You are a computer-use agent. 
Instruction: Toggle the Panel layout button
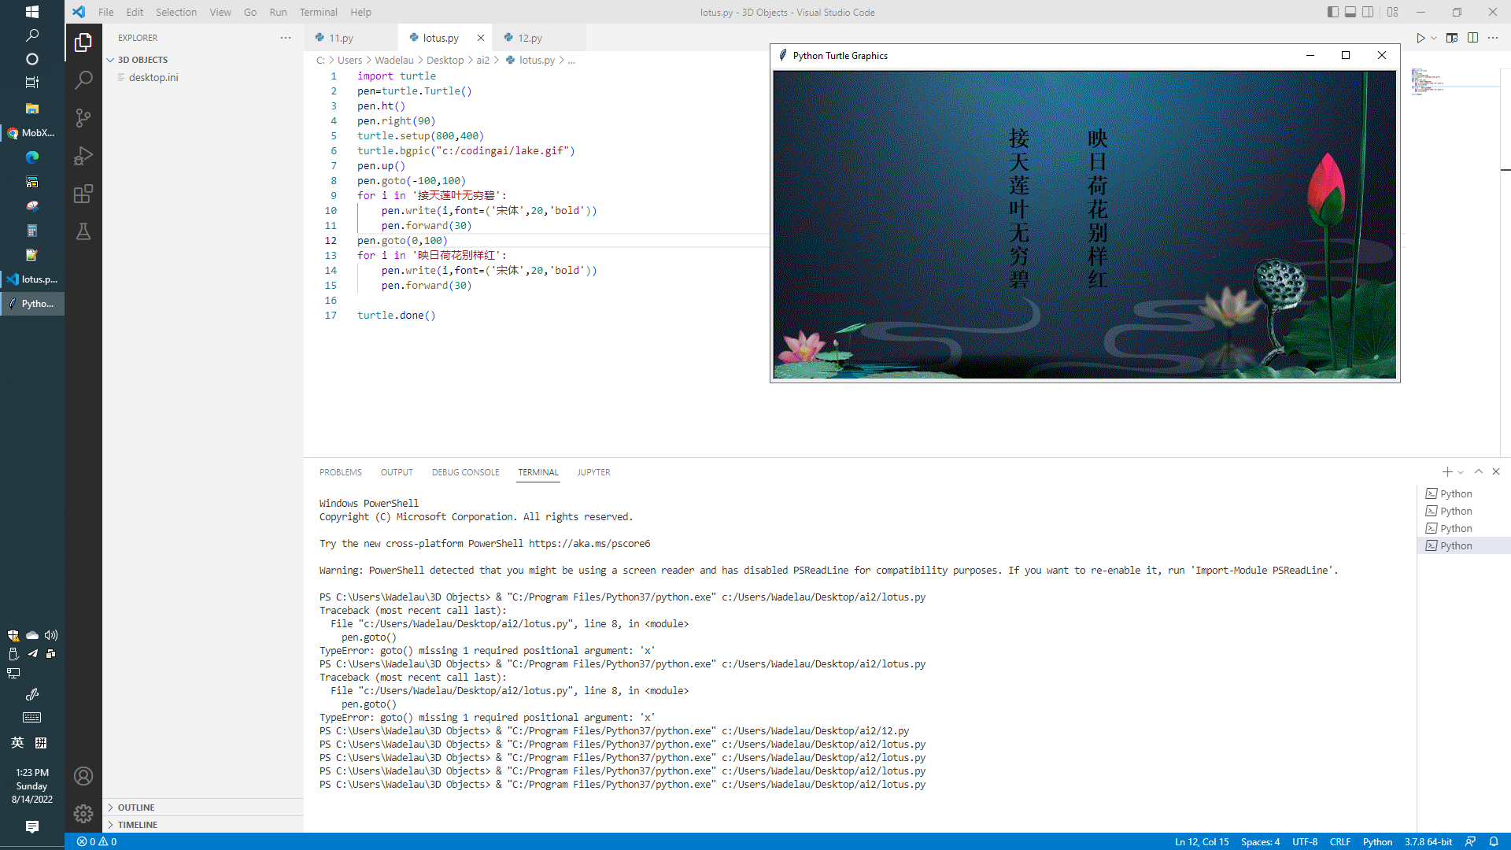pos(1350,12)
